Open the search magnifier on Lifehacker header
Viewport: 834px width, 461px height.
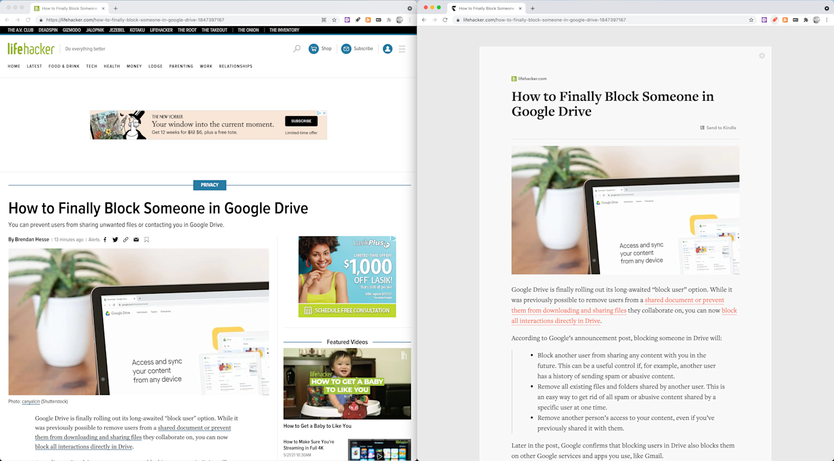click(297, 49)
